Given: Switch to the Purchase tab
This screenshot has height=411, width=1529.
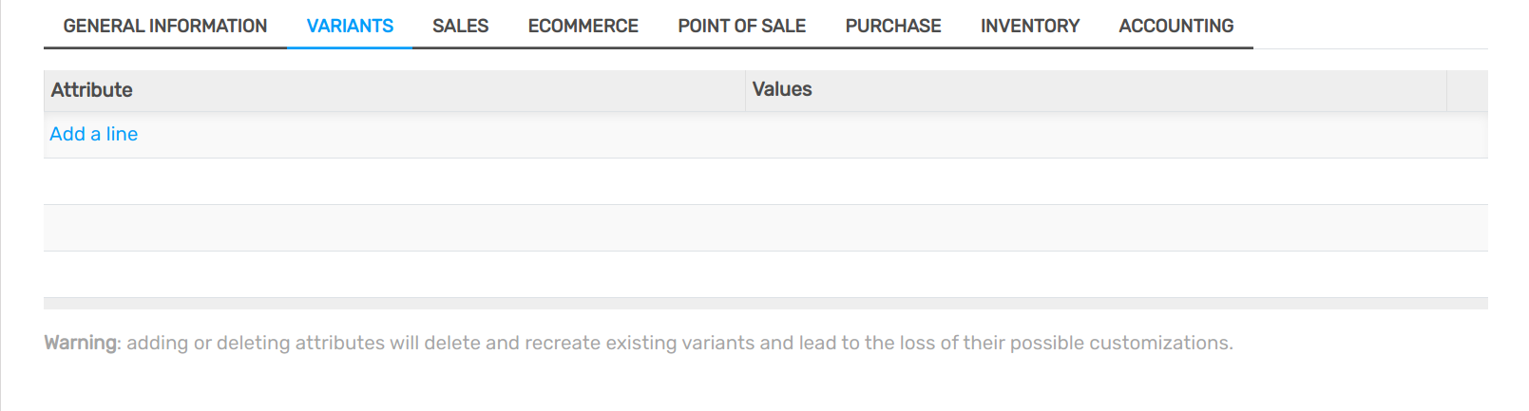Looking at the screenshot, I should [893, 26].
